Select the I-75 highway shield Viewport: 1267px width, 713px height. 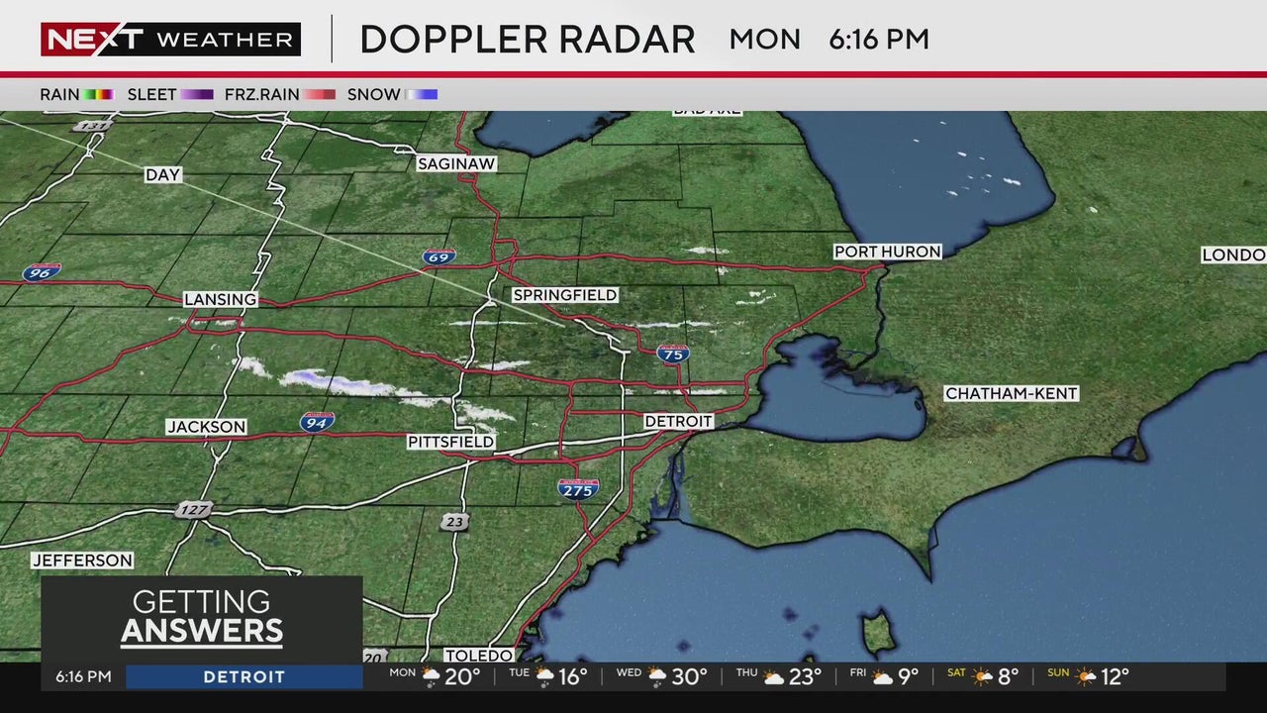673,353
